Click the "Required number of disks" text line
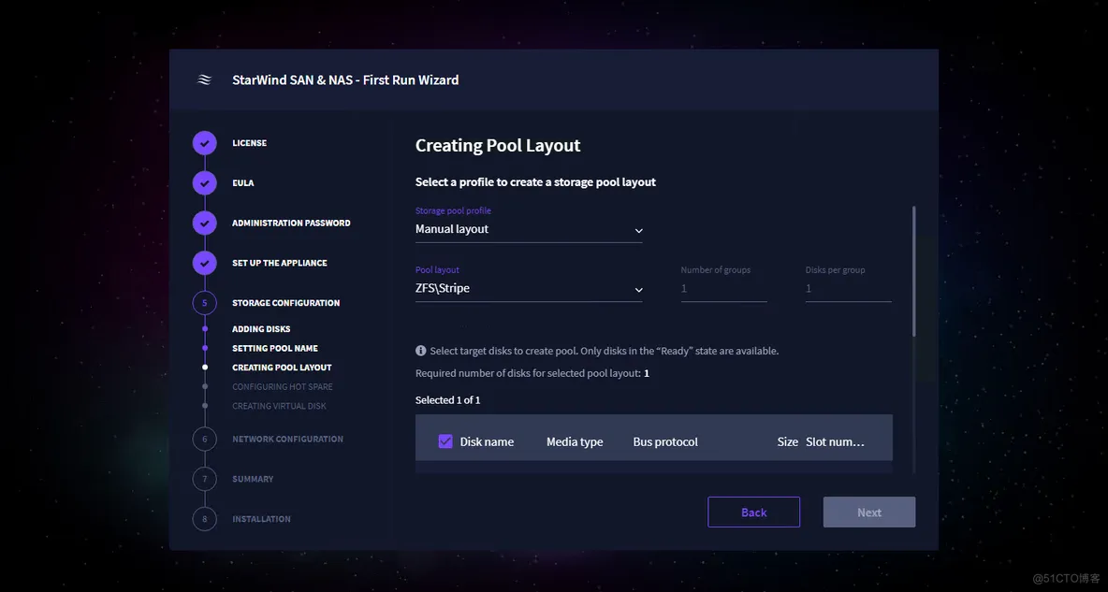The height and width of the screenshot is (592, 1108). [x=532, y=373]
